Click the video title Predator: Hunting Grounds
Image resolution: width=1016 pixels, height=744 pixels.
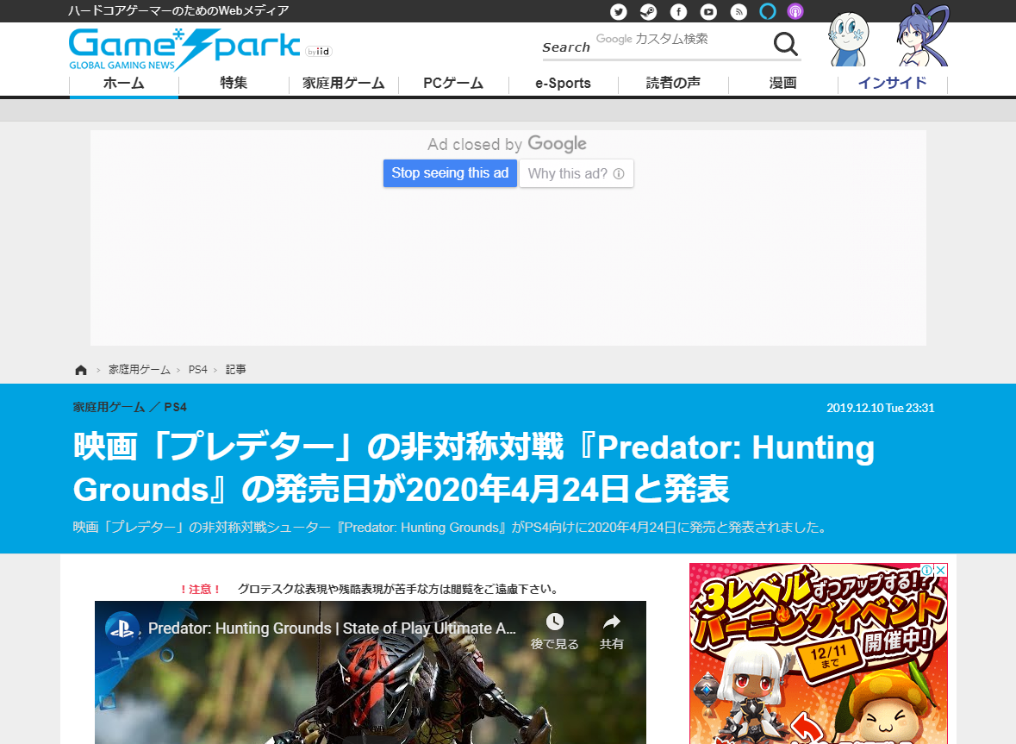[332, 628]
